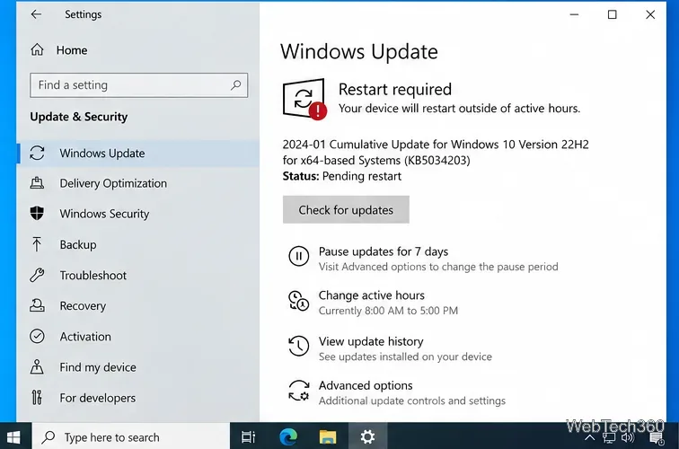Click Pause updates for 7 days
Image resolution: width=679 pixels, height=449 pixels.
(x=384, y=251)
